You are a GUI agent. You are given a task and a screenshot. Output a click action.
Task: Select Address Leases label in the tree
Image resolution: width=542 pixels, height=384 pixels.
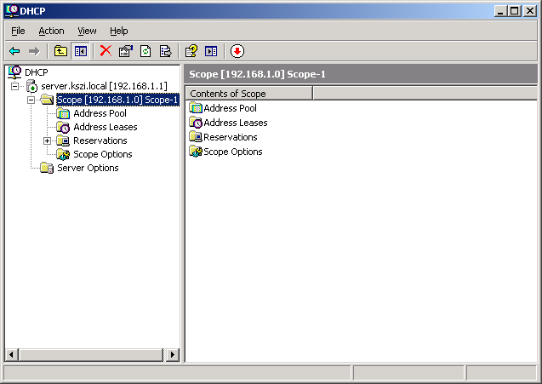pyautogui.click(x=106, y=127)
